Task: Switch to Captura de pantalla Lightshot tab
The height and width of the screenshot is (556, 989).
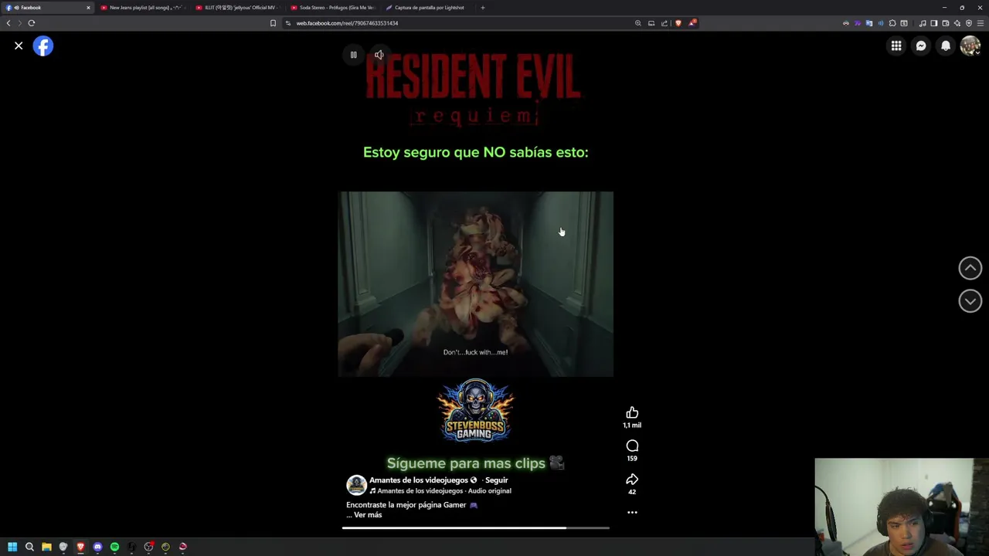Action: (x=429, y=8)
